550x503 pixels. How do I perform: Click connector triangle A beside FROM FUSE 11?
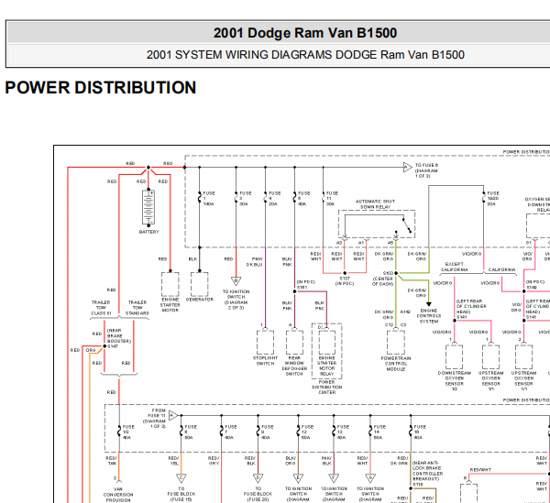pos(173,416)
